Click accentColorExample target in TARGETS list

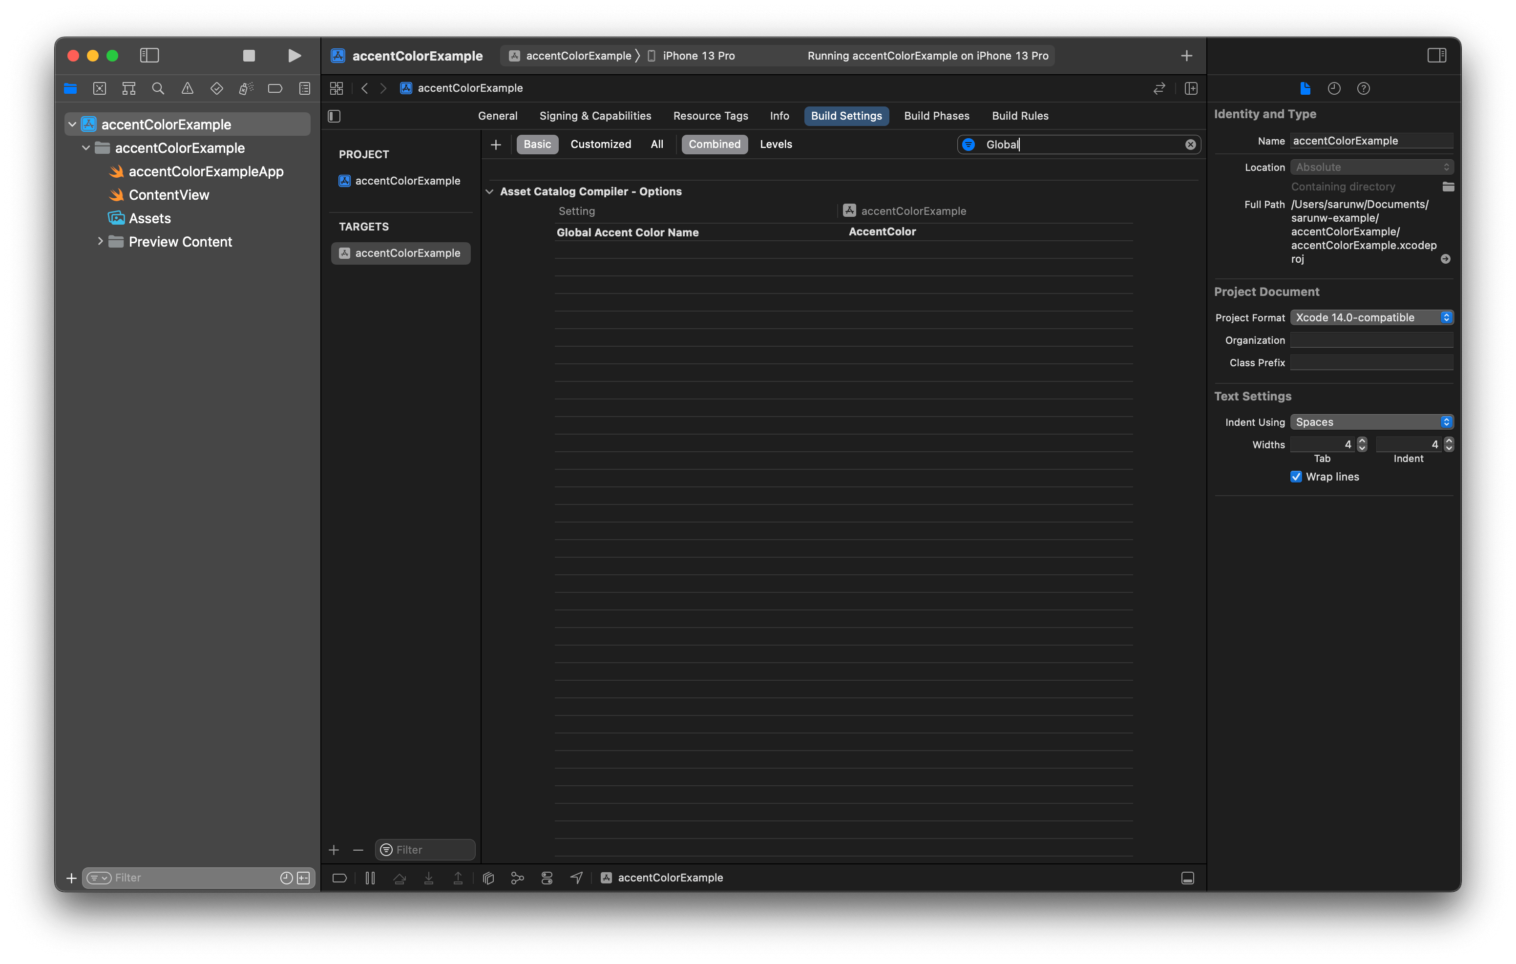[403, 253]
